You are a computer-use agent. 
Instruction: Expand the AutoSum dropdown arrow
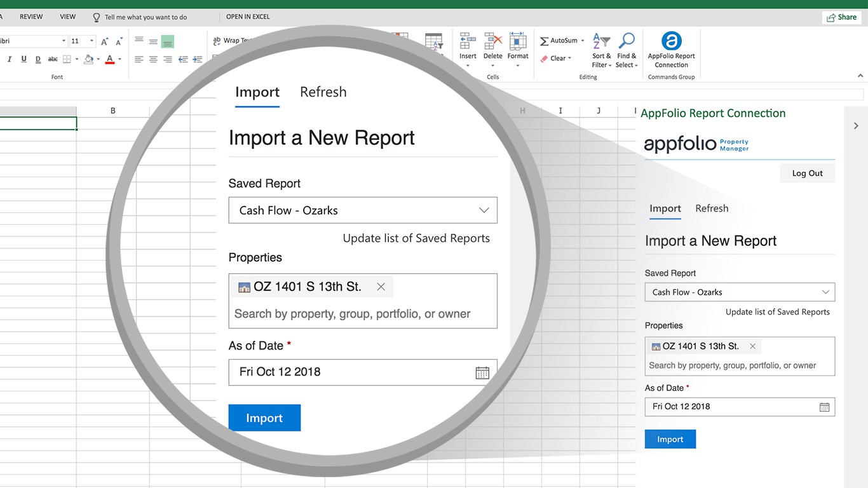(582, 41)
